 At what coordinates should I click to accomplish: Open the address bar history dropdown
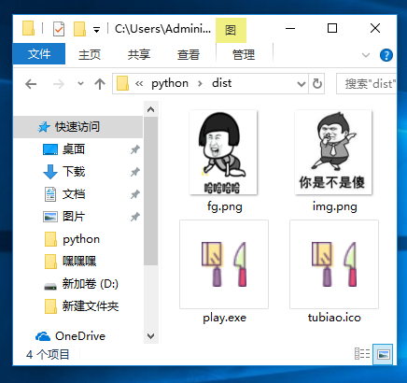point(301,84)
